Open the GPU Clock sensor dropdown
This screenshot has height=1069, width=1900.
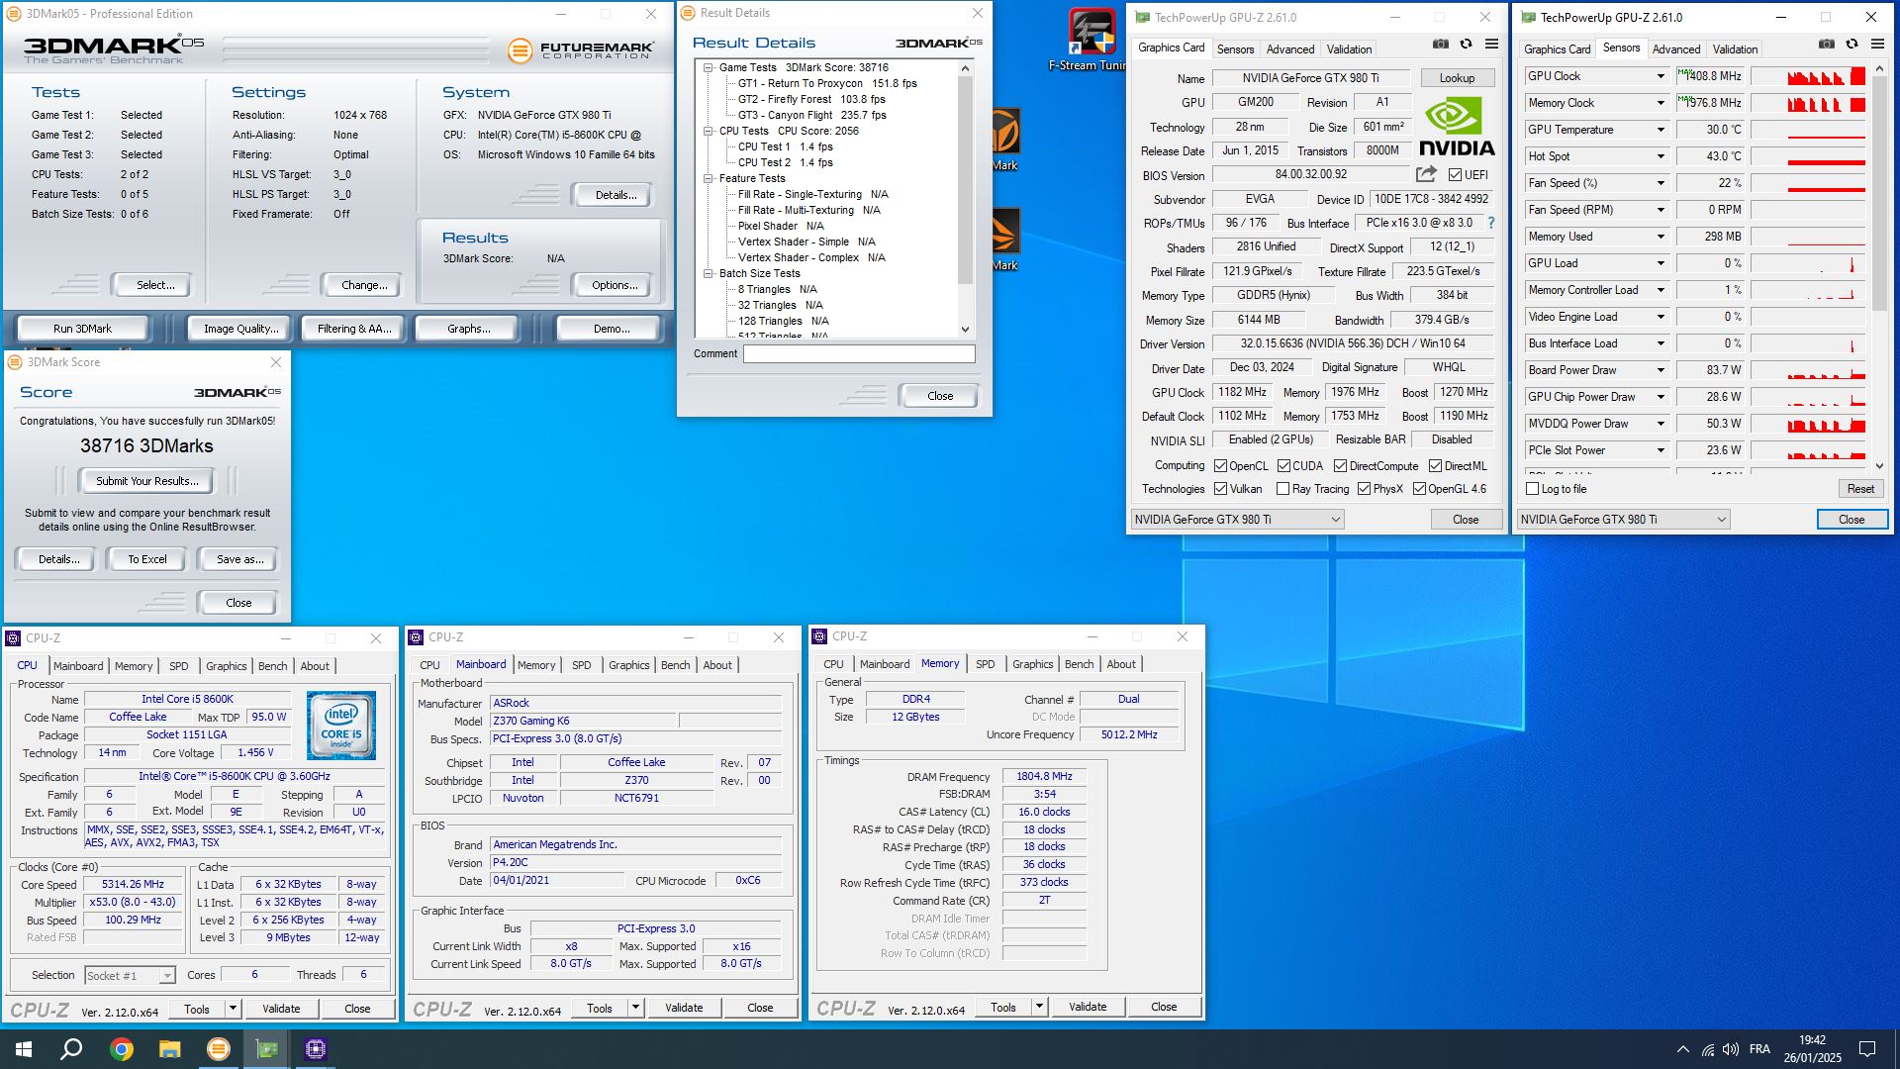click(1661, 76)
